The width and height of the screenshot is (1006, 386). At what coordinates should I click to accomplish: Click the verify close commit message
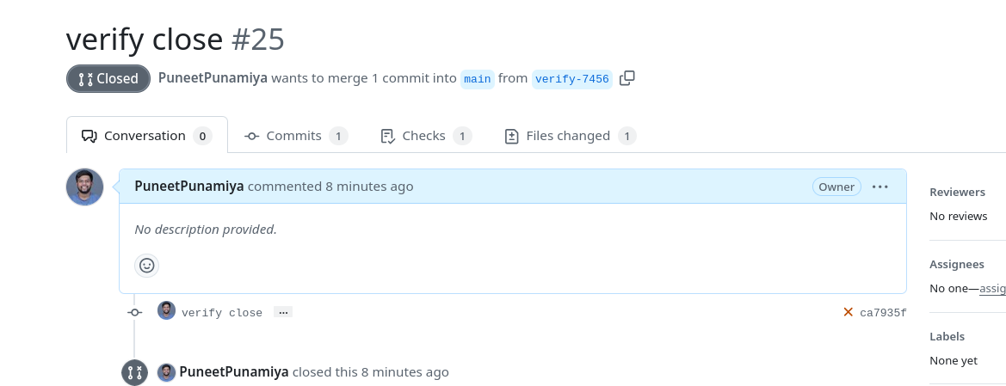coord(222,313)
